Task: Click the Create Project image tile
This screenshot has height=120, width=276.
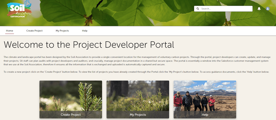Action: tap(71, 99)
